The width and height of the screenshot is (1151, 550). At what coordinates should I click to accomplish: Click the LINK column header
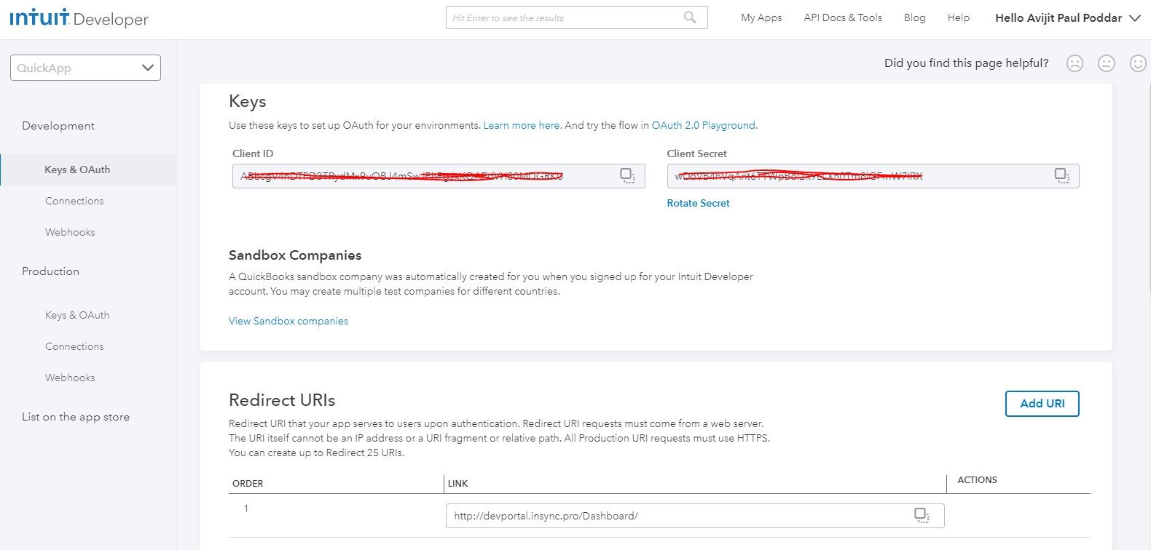click(x=458, y=484)
